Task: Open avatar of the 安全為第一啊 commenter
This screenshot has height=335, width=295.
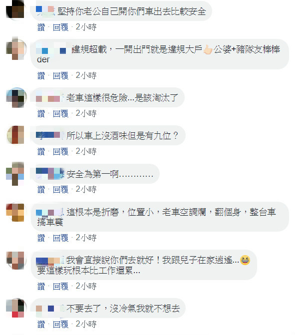Action: [15, 173]
